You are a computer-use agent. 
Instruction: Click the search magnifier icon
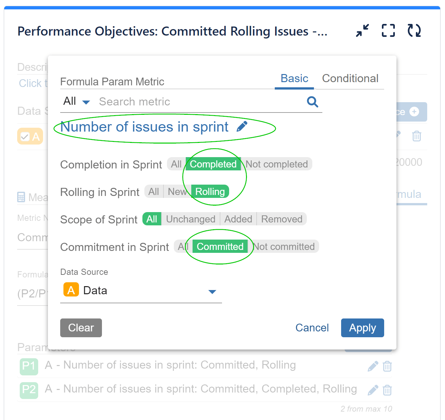click(312, 102)
